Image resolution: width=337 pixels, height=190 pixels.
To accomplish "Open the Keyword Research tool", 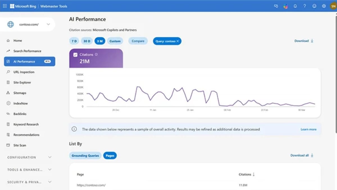I will click(x=25, y=124).
